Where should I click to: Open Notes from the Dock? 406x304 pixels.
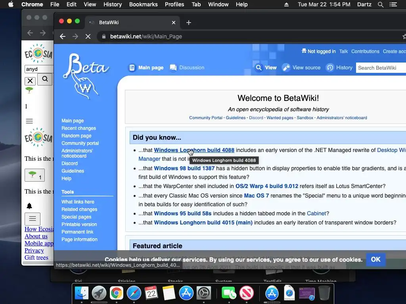click(169, 293)
